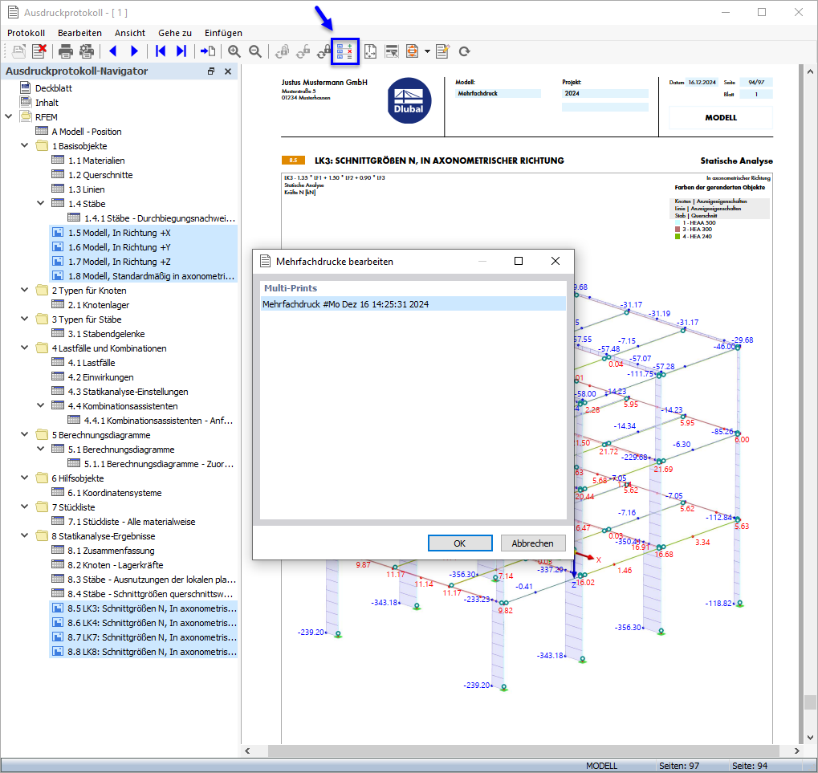The image size is (818, 773).
Task: Collapse 3 Typen für Stäbe folder
Action: pyautogui.click(x=25, y=319)
